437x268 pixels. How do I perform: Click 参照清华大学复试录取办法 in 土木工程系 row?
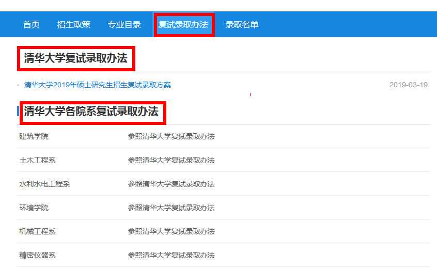coord(171,160)
